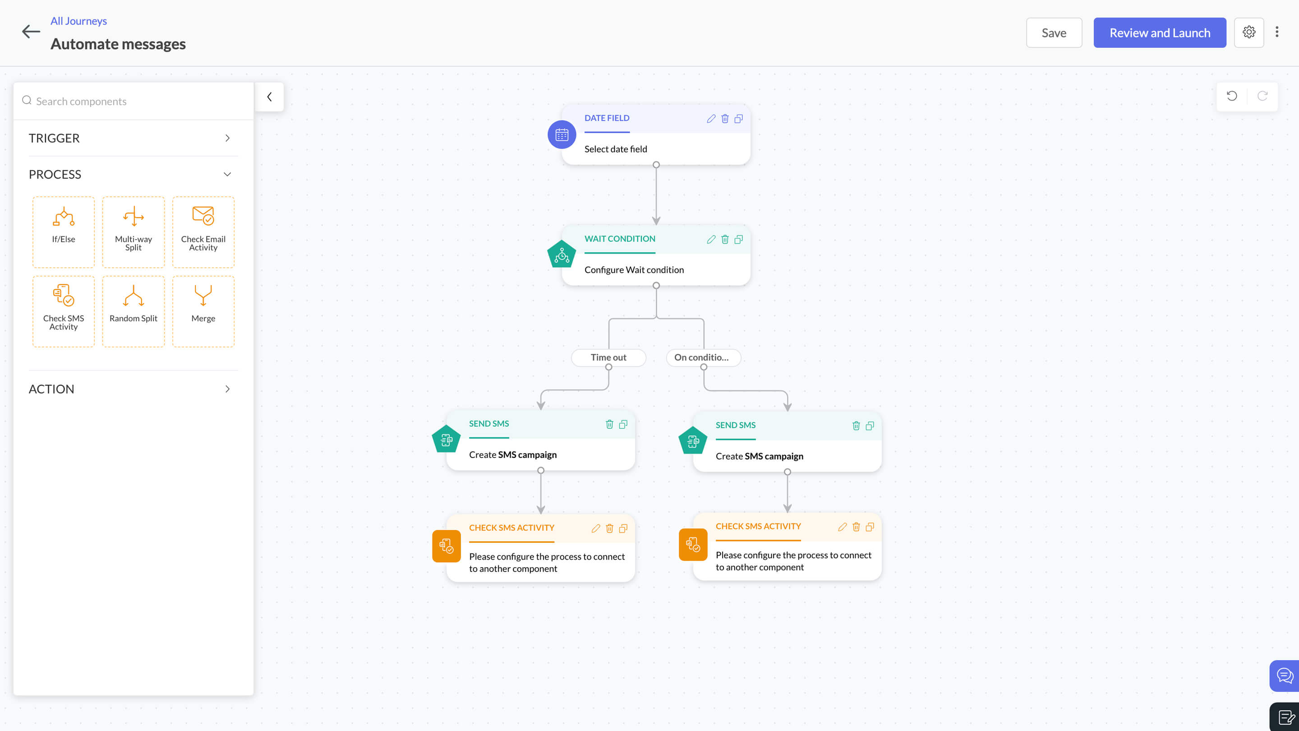Click the Wait Condition output connector
Image resolution: width=1299 pixels, height=731 pixels.
pyautogui.click(x=656, y=286)
